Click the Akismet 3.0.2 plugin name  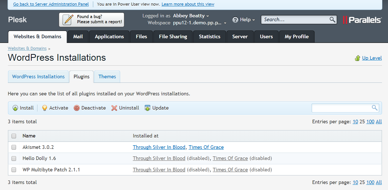38,147
